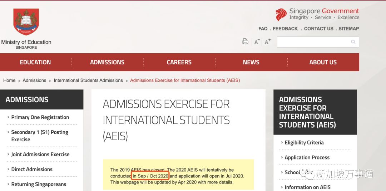Open the EDUCATION menu

pos(35,62)
